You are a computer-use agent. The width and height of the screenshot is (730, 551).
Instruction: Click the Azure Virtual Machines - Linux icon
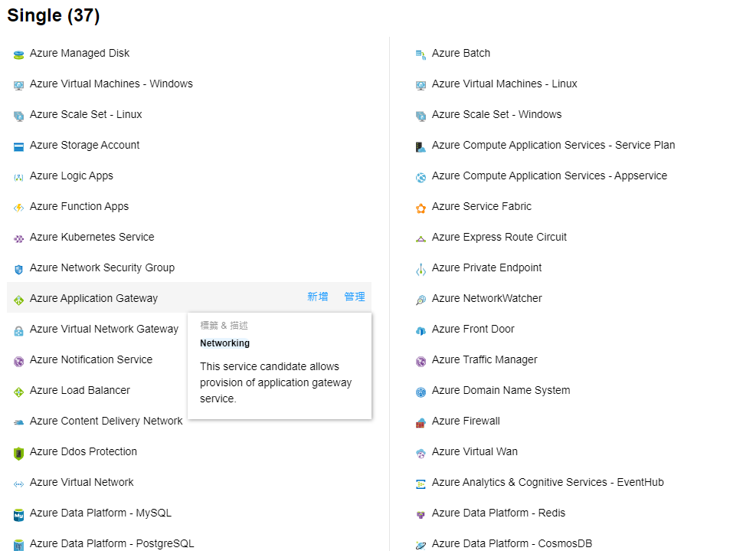point(421,86)
